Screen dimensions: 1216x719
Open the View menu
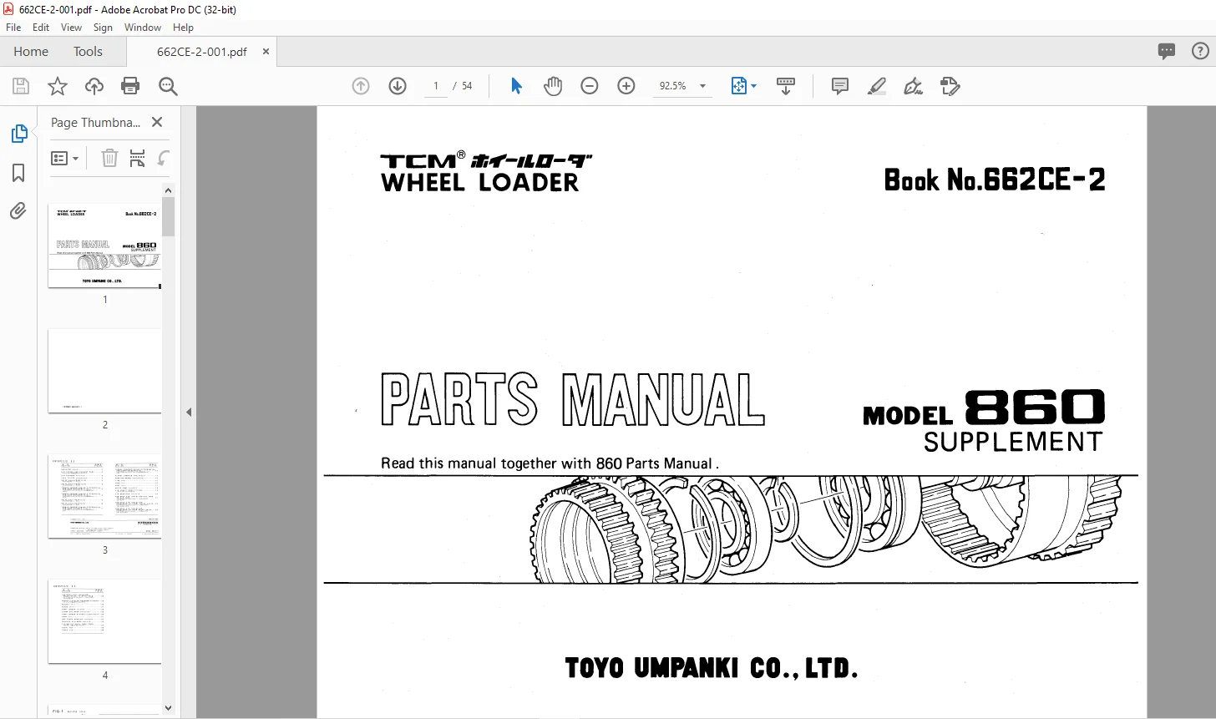[x=71, y=28]
